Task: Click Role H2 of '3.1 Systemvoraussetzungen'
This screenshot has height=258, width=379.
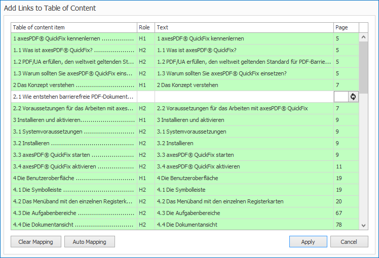Action: pos(146,132)
